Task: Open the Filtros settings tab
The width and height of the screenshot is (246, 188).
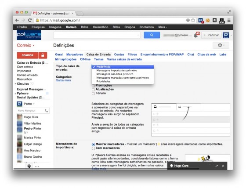Action: pos(132,54)
